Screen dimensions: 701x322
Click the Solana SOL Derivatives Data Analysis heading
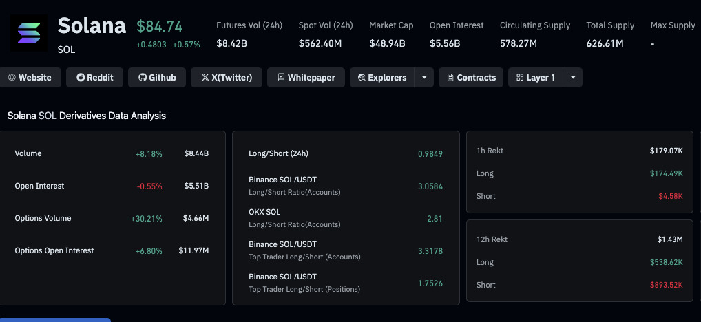coord(87,116)
